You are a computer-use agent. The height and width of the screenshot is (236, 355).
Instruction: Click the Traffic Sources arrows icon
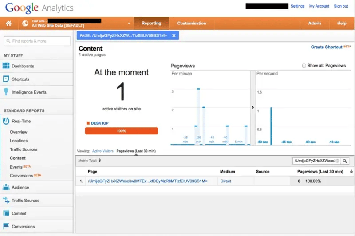pos(6,201)
